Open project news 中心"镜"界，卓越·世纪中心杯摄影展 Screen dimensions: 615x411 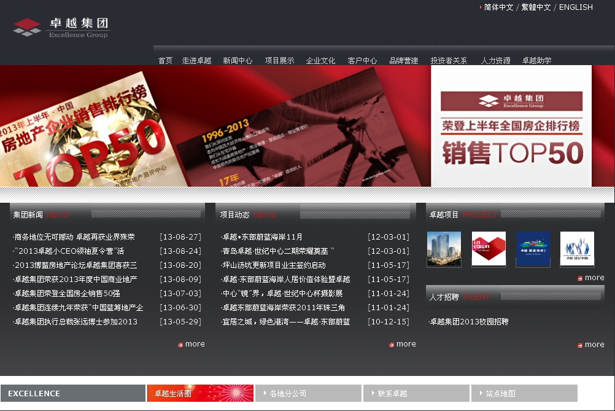coord(282,294)
